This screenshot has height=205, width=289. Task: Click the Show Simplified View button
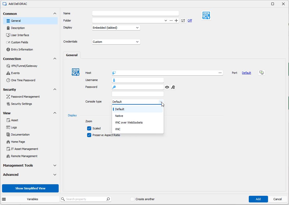coord(30,188)
